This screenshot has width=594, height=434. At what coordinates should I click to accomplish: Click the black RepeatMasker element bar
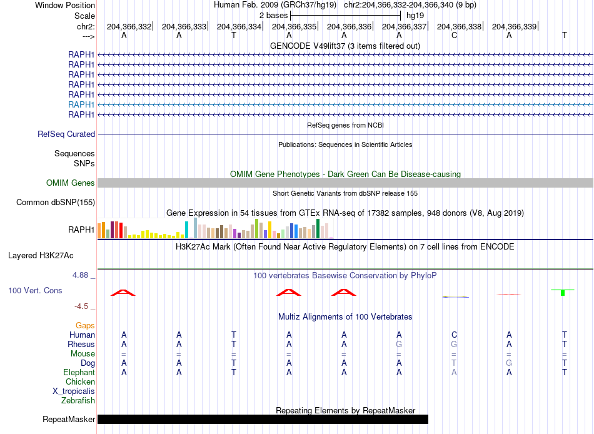(x=263, y=419)
